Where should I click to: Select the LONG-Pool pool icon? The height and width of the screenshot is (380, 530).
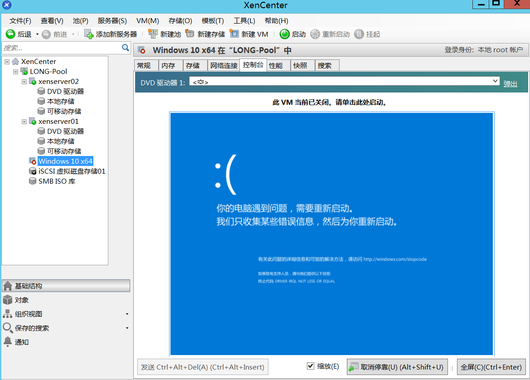(24, 71)
